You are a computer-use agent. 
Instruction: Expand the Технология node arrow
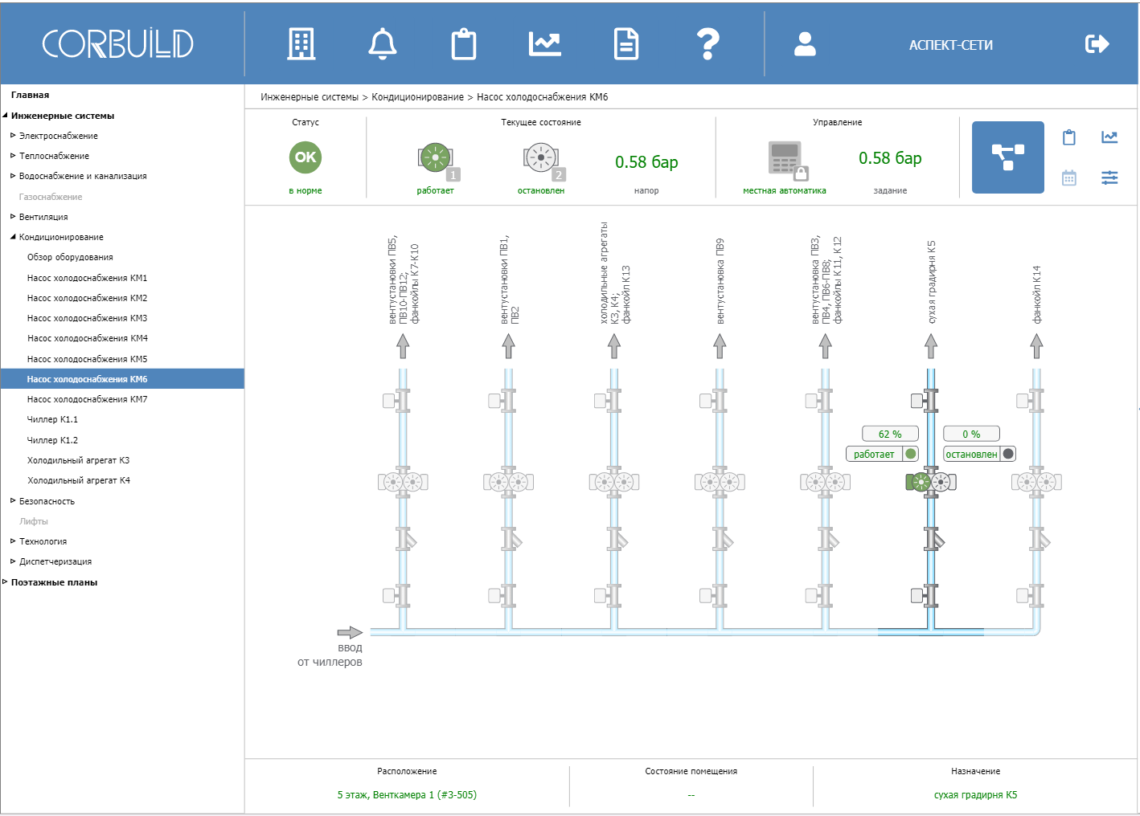click(x=13, y=541)
